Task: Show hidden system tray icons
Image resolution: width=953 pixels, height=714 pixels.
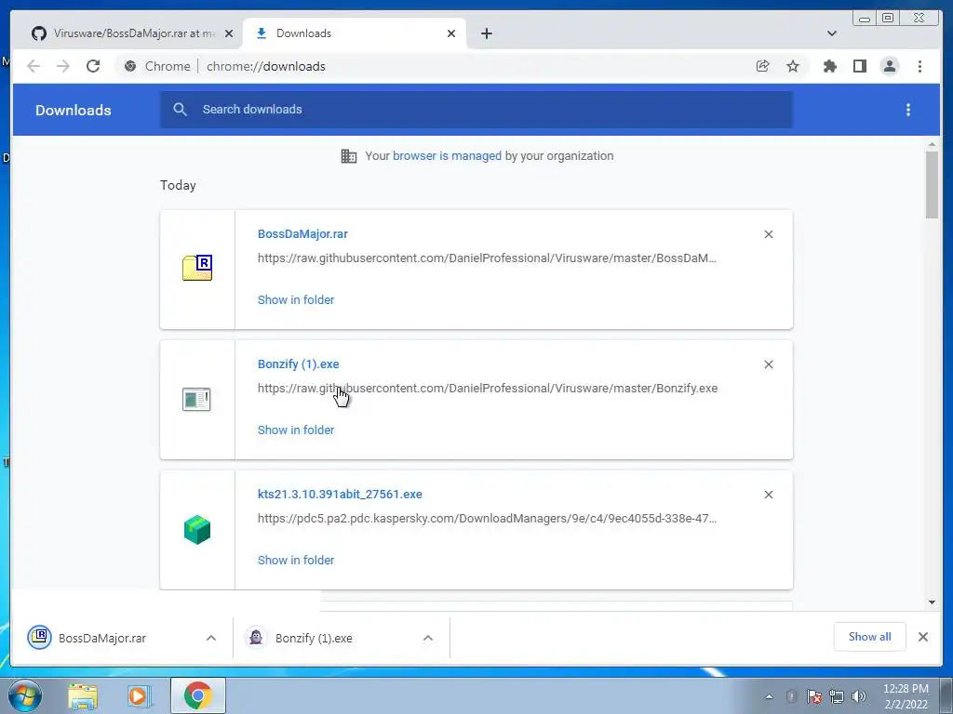Action: [x=769, y=696]
